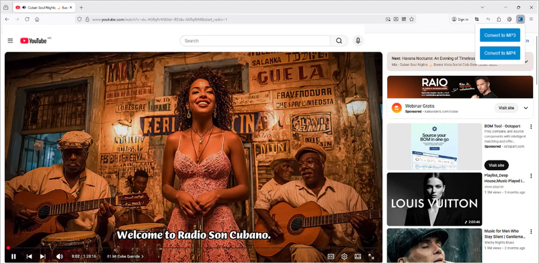Click the browser Sign in button
The image size is (539, 264).
(x=460, y=19)
